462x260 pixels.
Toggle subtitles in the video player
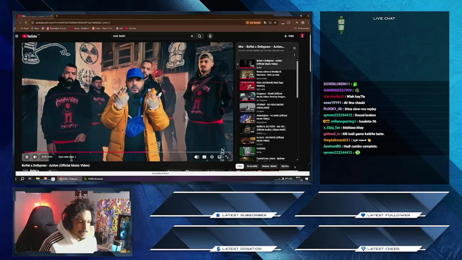point(204,157)
